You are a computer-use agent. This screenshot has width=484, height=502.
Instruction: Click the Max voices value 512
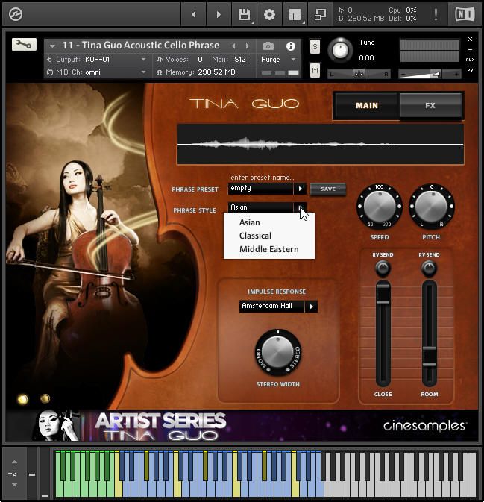coord(239,60)
